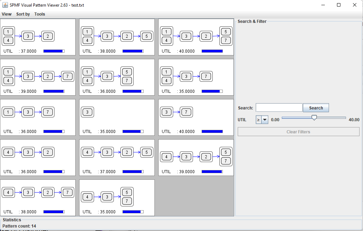Click the utility bar of the UTIL 37.0000 first pattern
Viewport: 363px width, 231px height.
54,51
